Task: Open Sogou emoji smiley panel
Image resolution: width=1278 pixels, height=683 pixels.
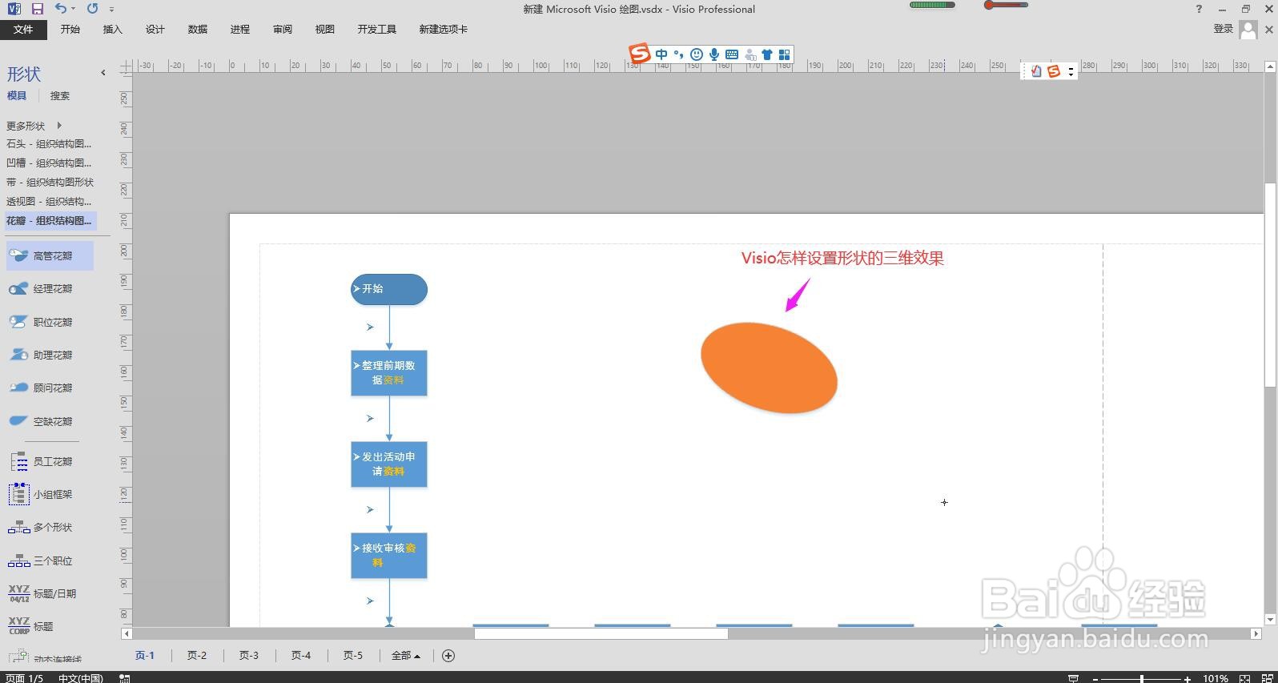Action: click(697, 54)
